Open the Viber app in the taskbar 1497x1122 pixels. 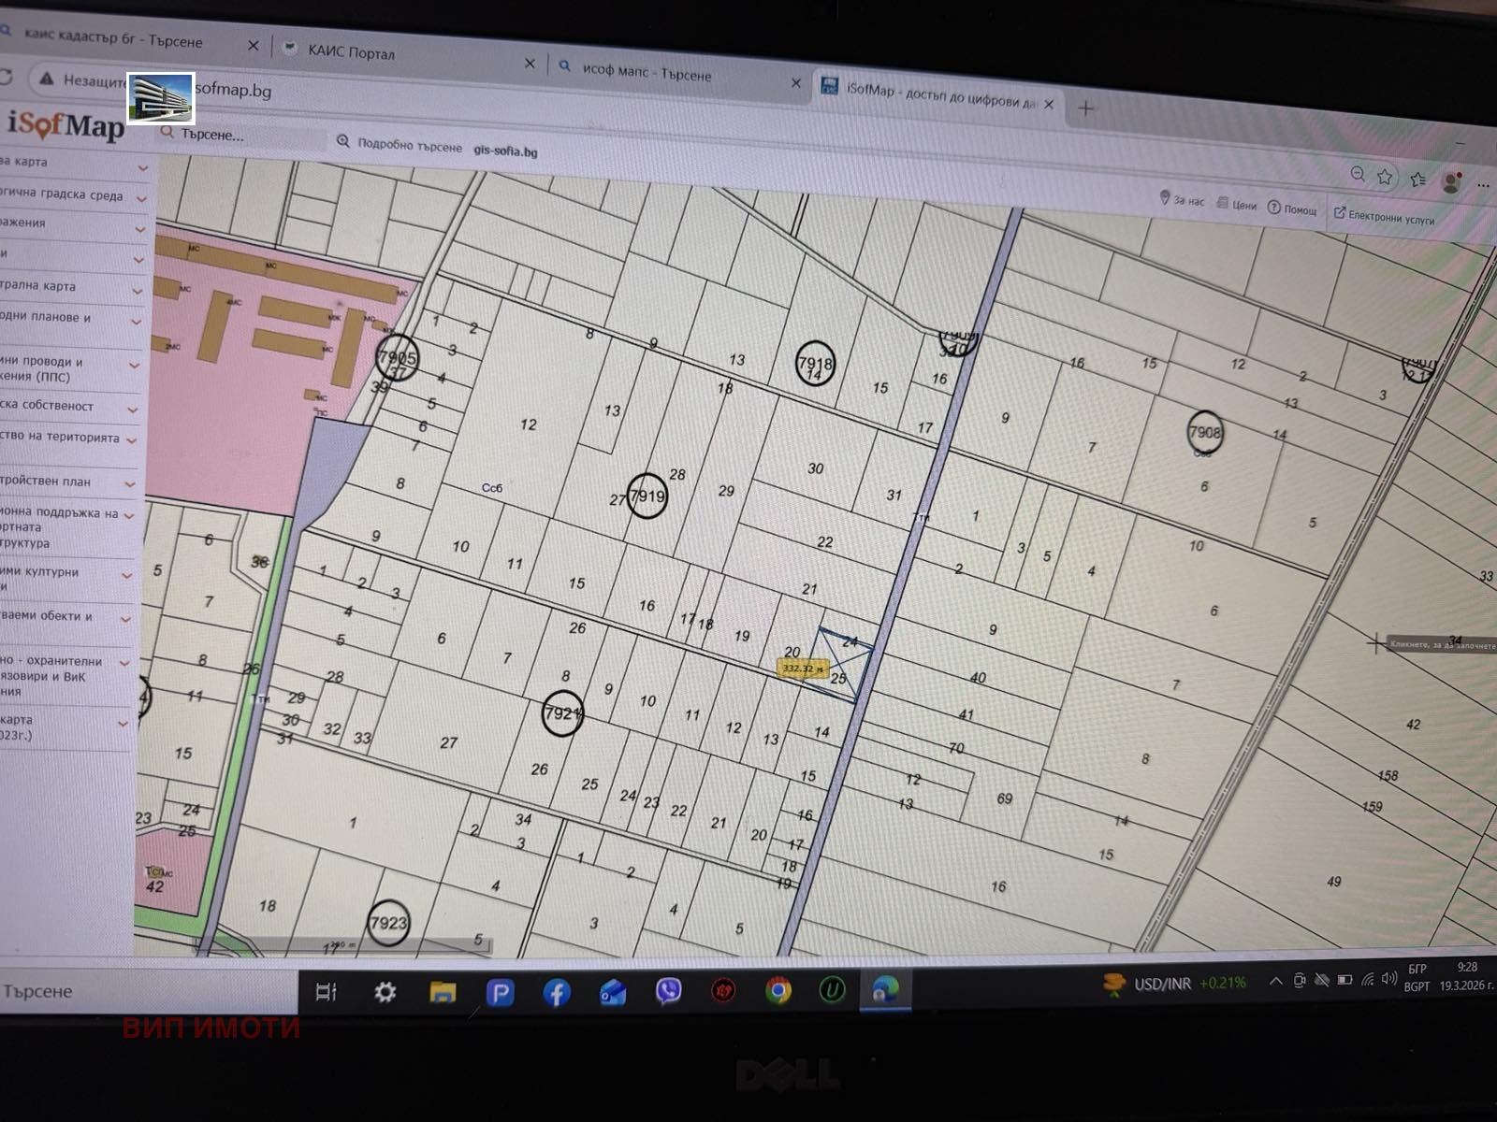(668, 990)
